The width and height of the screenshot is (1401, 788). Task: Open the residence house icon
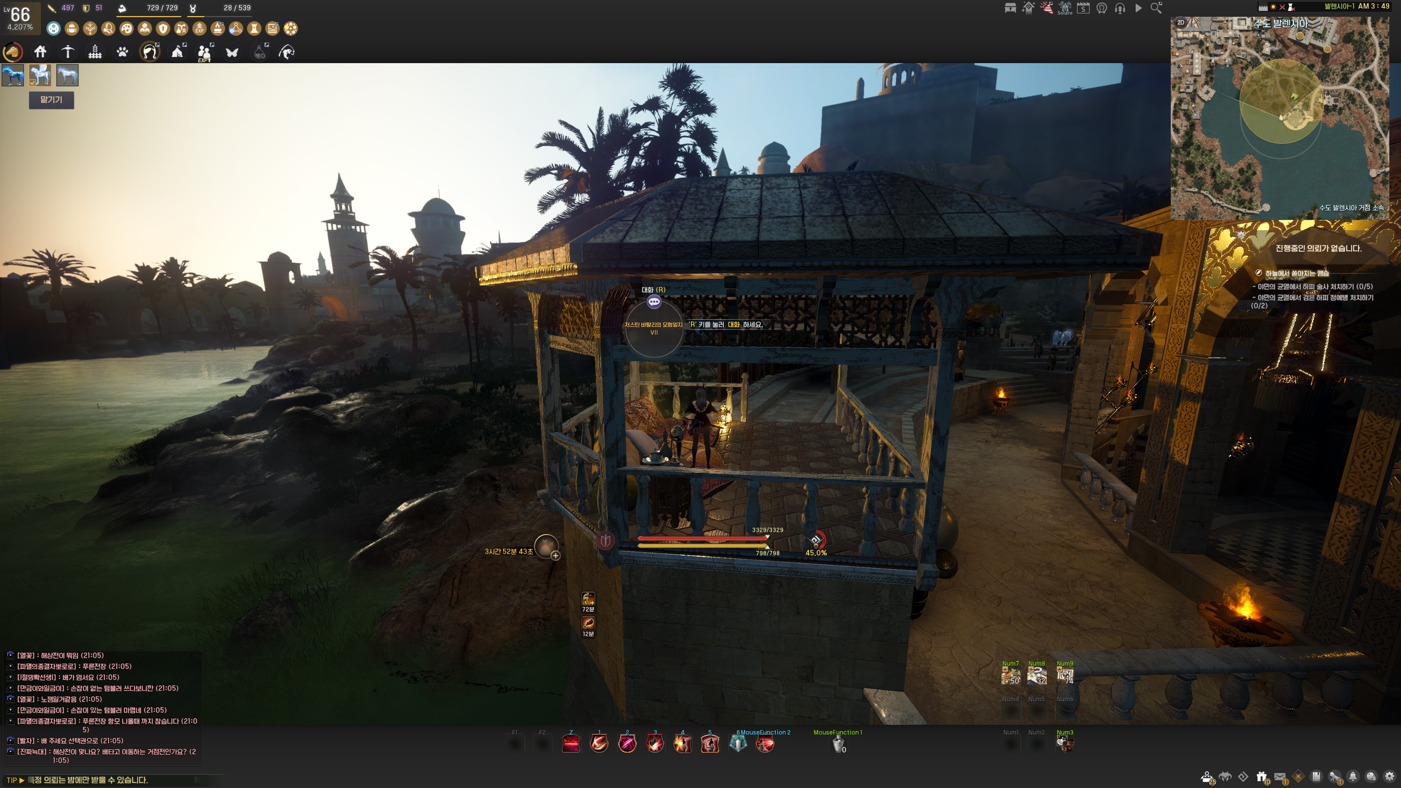pos(40,52)
